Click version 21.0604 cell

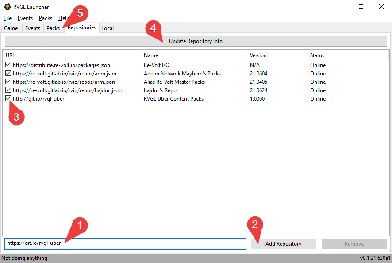tap(258, 74)
